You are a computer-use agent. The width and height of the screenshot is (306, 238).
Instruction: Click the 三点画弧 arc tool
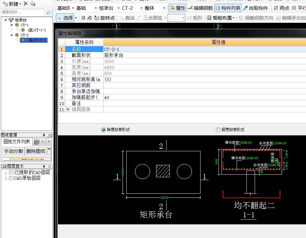[150, 18]
